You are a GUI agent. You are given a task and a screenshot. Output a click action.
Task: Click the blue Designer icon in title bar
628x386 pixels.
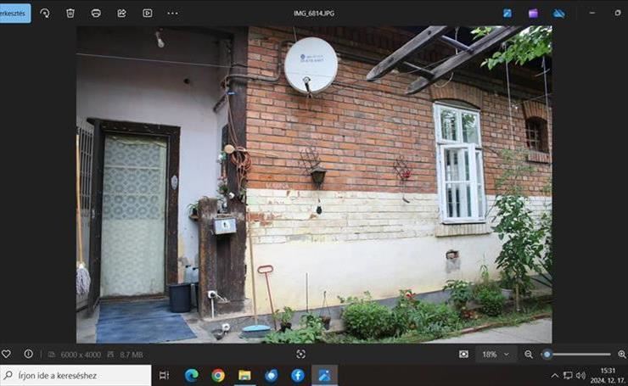tap(507, 13)
